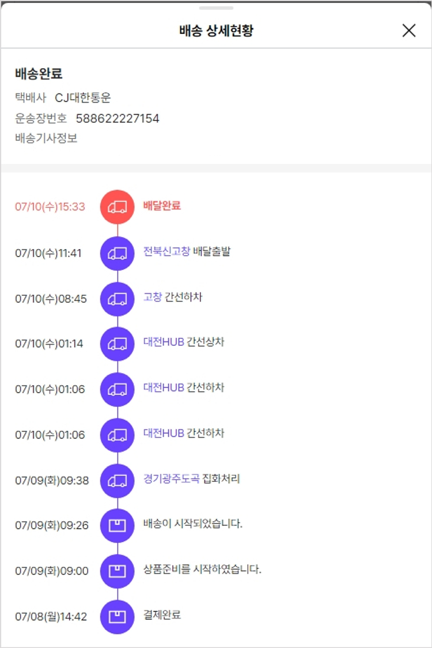Click the 배송기사정보 label
This screenshot has height=648, width=432.
(x=46, y=138)
